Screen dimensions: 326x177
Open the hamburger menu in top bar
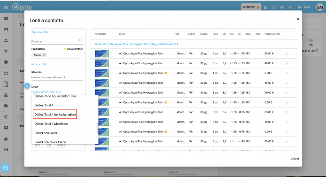(x=6, y=7)
